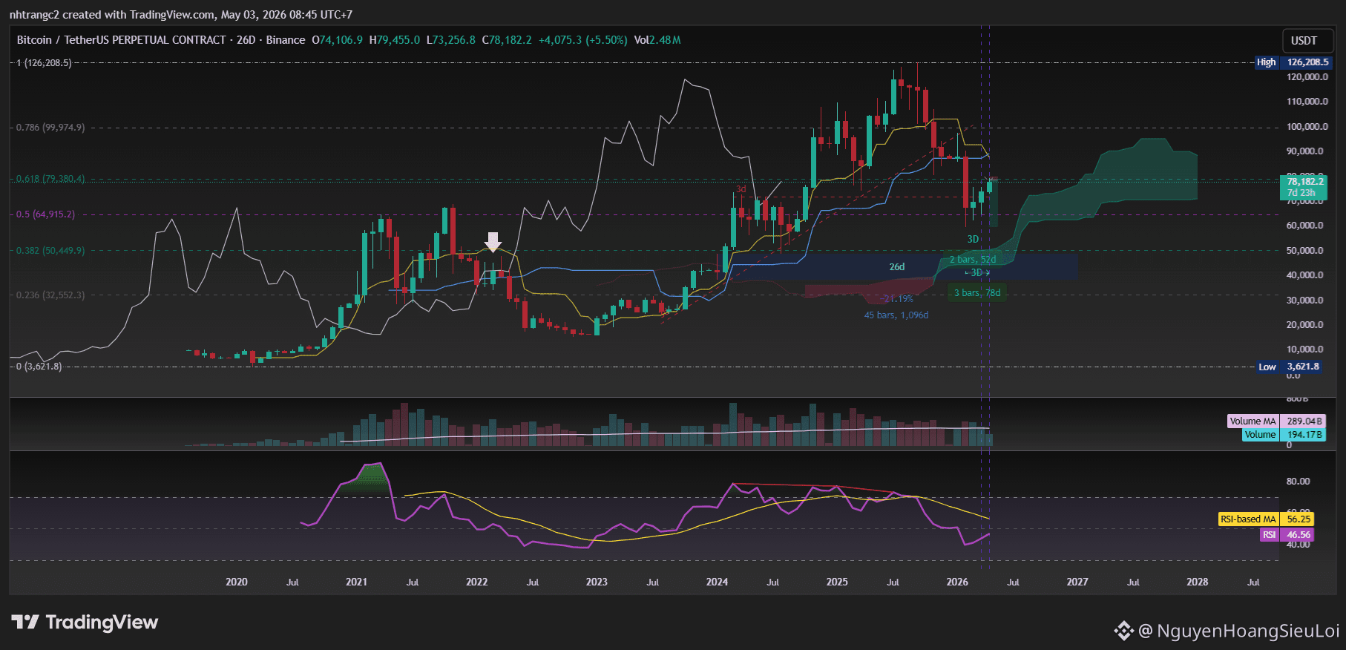
Task: Click the Low 3,621.8 price label
Action: 1290,367
